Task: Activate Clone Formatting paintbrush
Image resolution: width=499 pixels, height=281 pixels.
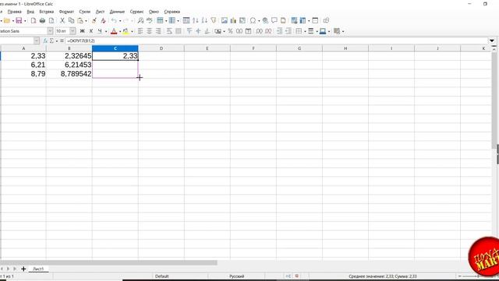Action: point(94,21)
